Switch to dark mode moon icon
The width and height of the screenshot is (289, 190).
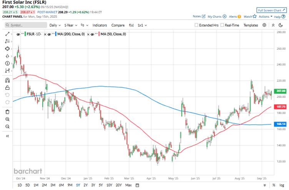tap(281, 25)
